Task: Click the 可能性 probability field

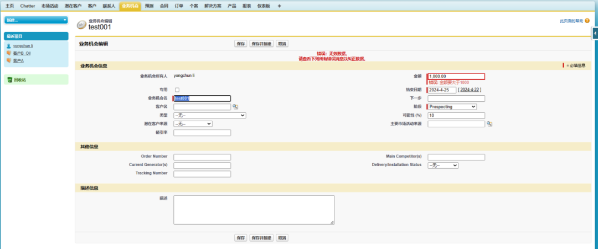Action: pyautogui.click(x=456, y=115)
